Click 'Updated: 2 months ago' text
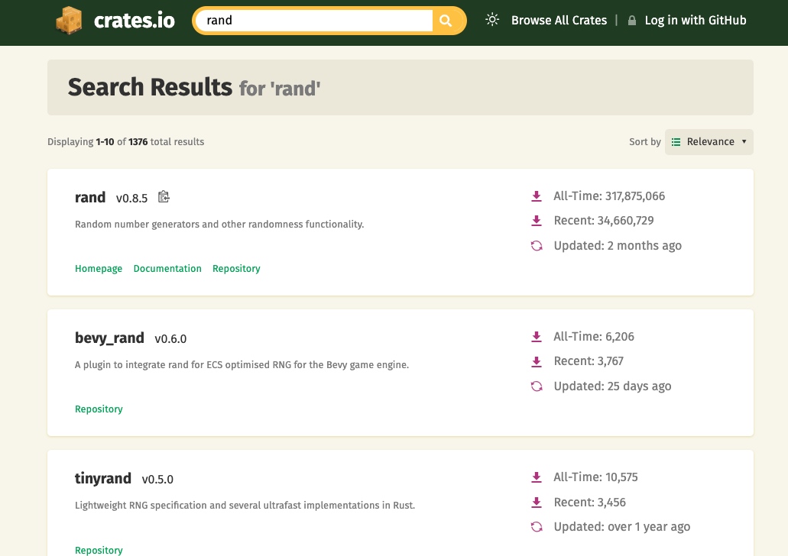 tap(618, 246)
